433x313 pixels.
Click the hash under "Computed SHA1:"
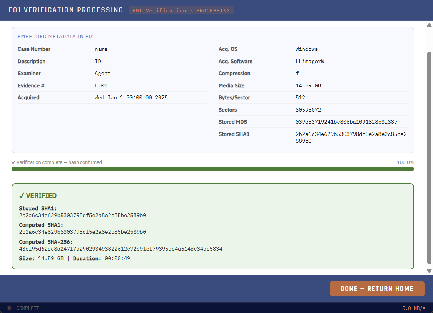tap(83, 232)
